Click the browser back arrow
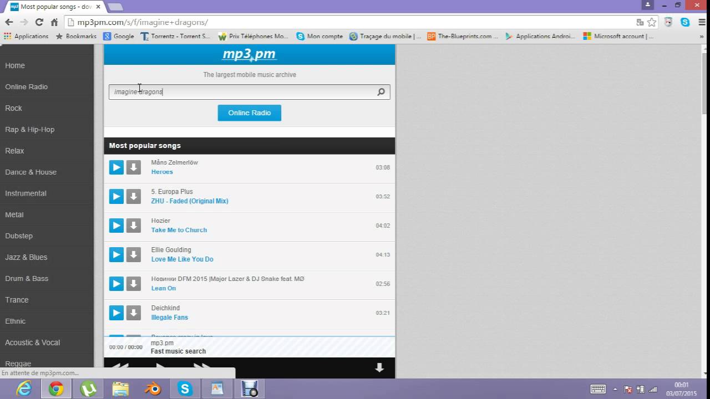 point(9,22)
